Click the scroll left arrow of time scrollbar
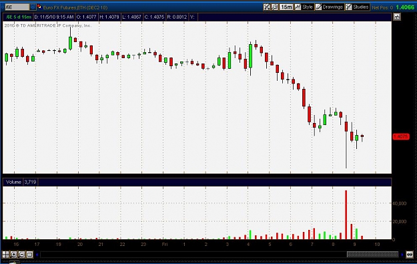 click(x=37, y=255)
